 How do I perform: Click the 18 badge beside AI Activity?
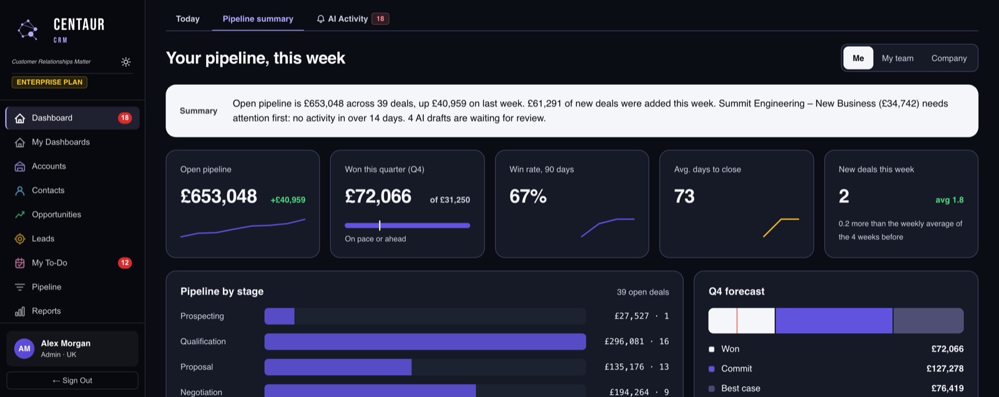pos(380,19)
